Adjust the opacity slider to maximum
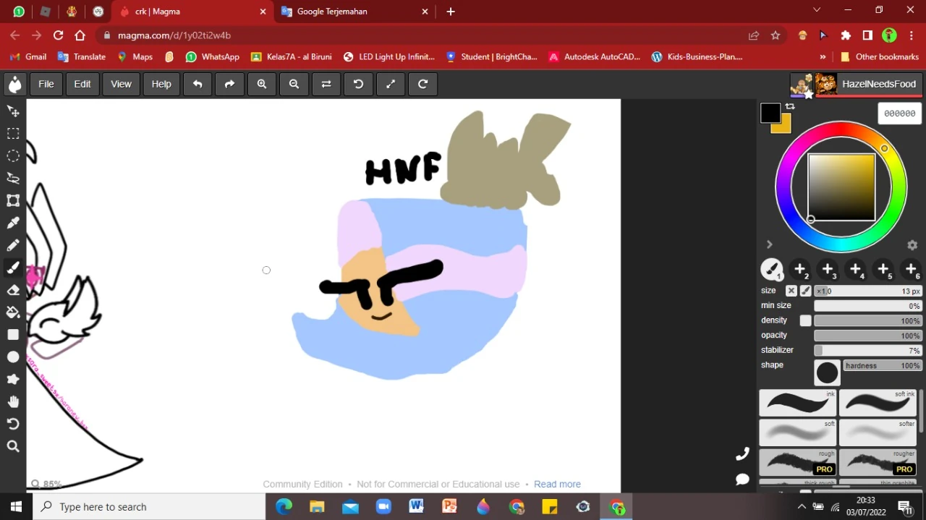 [917, 335]
